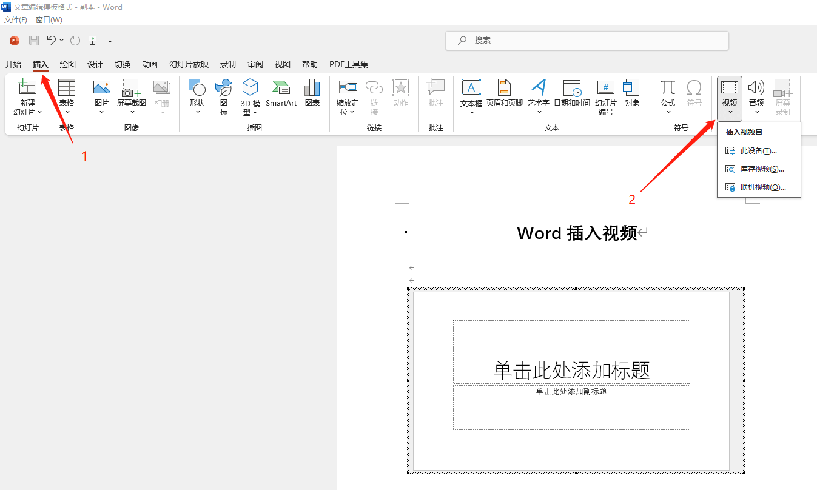The height and width of the screenshot is (490, 817).
Task: Choose 联机视频 from the insert video menu
Action: [758, 187]
